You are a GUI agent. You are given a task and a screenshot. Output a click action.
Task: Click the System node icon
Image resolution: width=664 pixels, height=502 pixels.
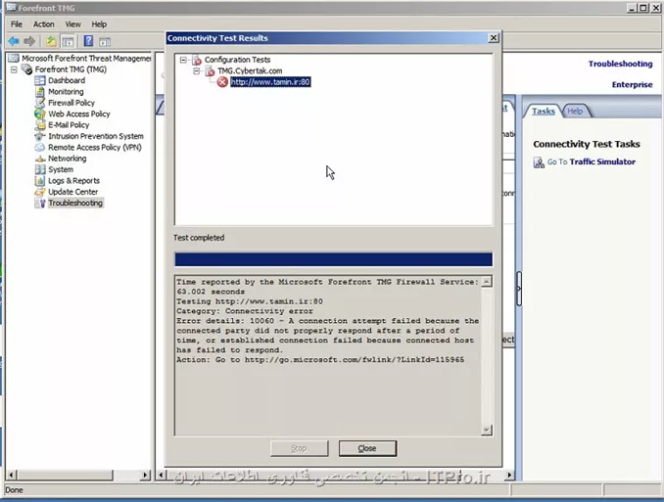point(40,169)
